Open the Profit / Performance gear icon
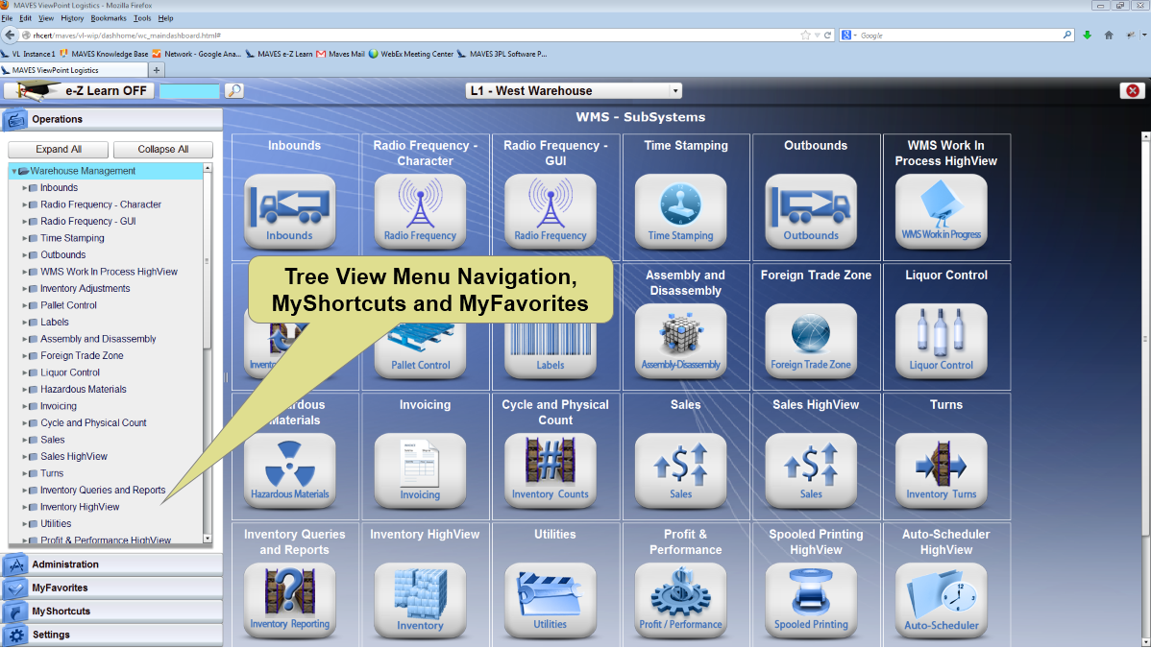Image resolution: width=1151 pixels, height=648 pixels. coord(680,600)
